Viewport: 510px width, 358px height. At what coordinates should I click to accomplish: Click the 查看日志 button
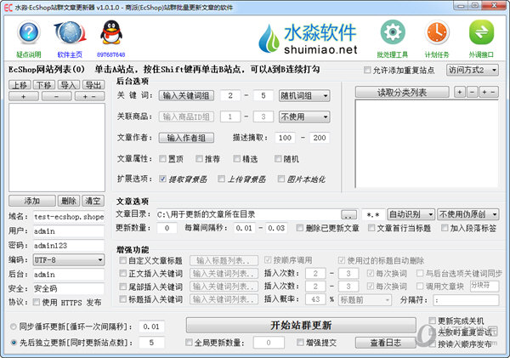pyautogui.click(x=385, y=343)
